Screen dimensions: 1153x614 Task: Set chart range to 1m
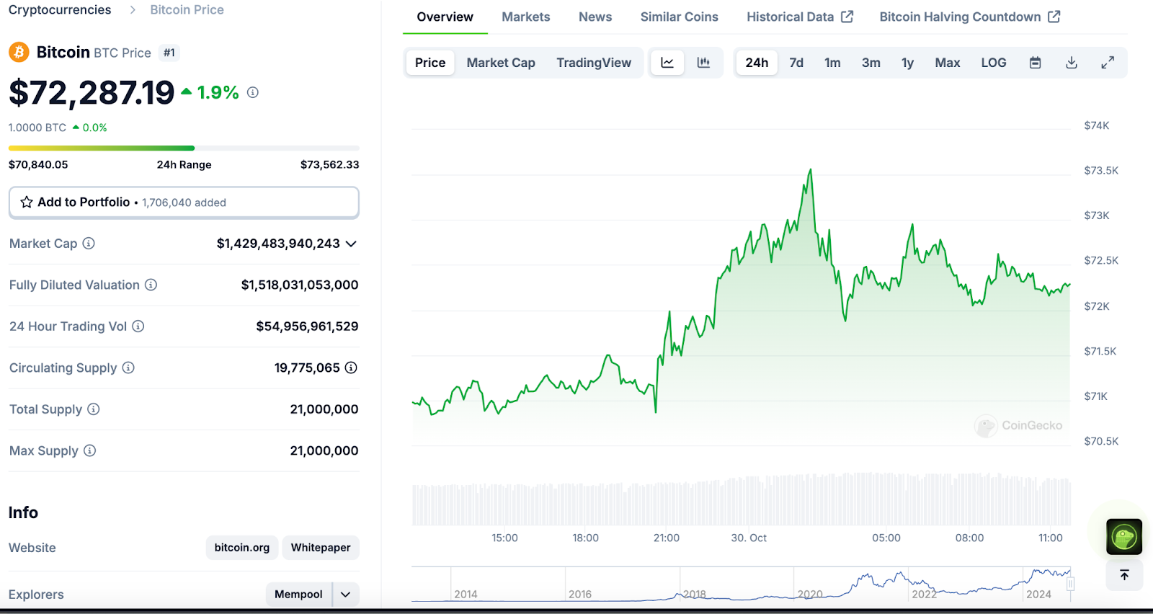(x=832, y=63)
